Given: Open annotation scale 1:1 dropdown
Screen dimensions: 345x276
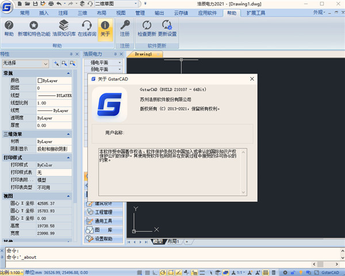Looking at the screenshot, I should 240,273.
